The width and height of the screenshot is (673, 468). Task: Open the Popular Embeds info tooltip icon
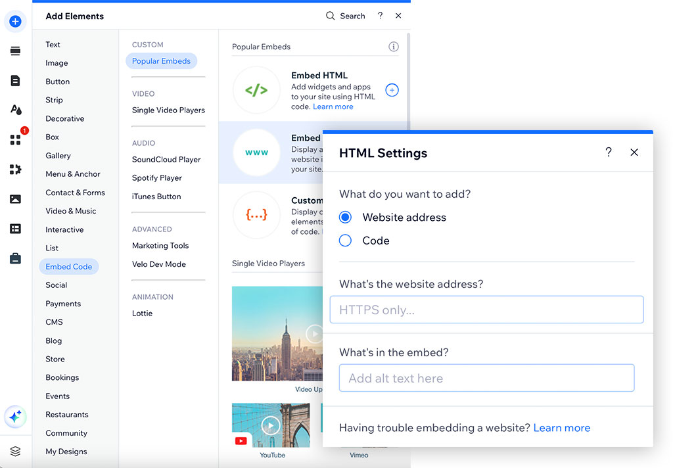coord(393,47)
